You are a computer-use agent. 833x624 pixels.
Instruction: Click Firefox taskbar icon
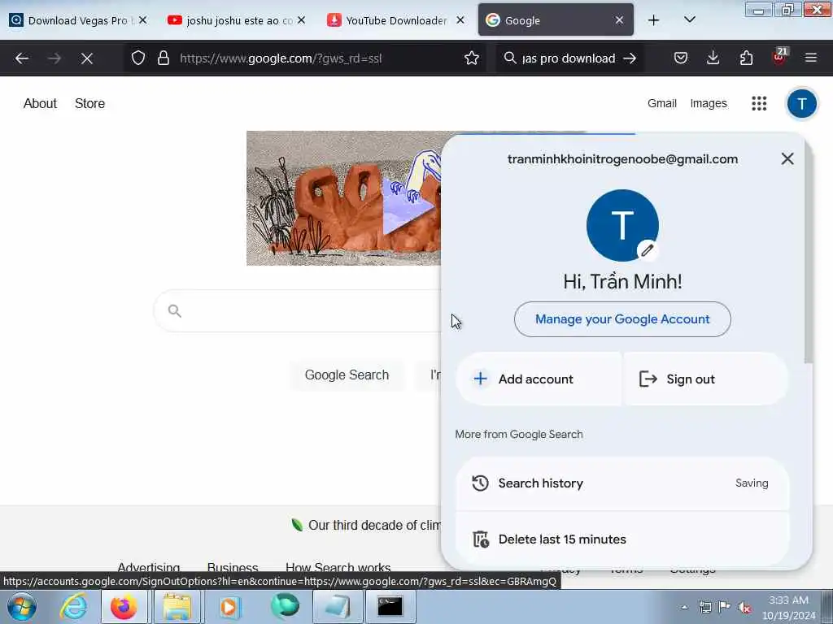coord(124,606)
